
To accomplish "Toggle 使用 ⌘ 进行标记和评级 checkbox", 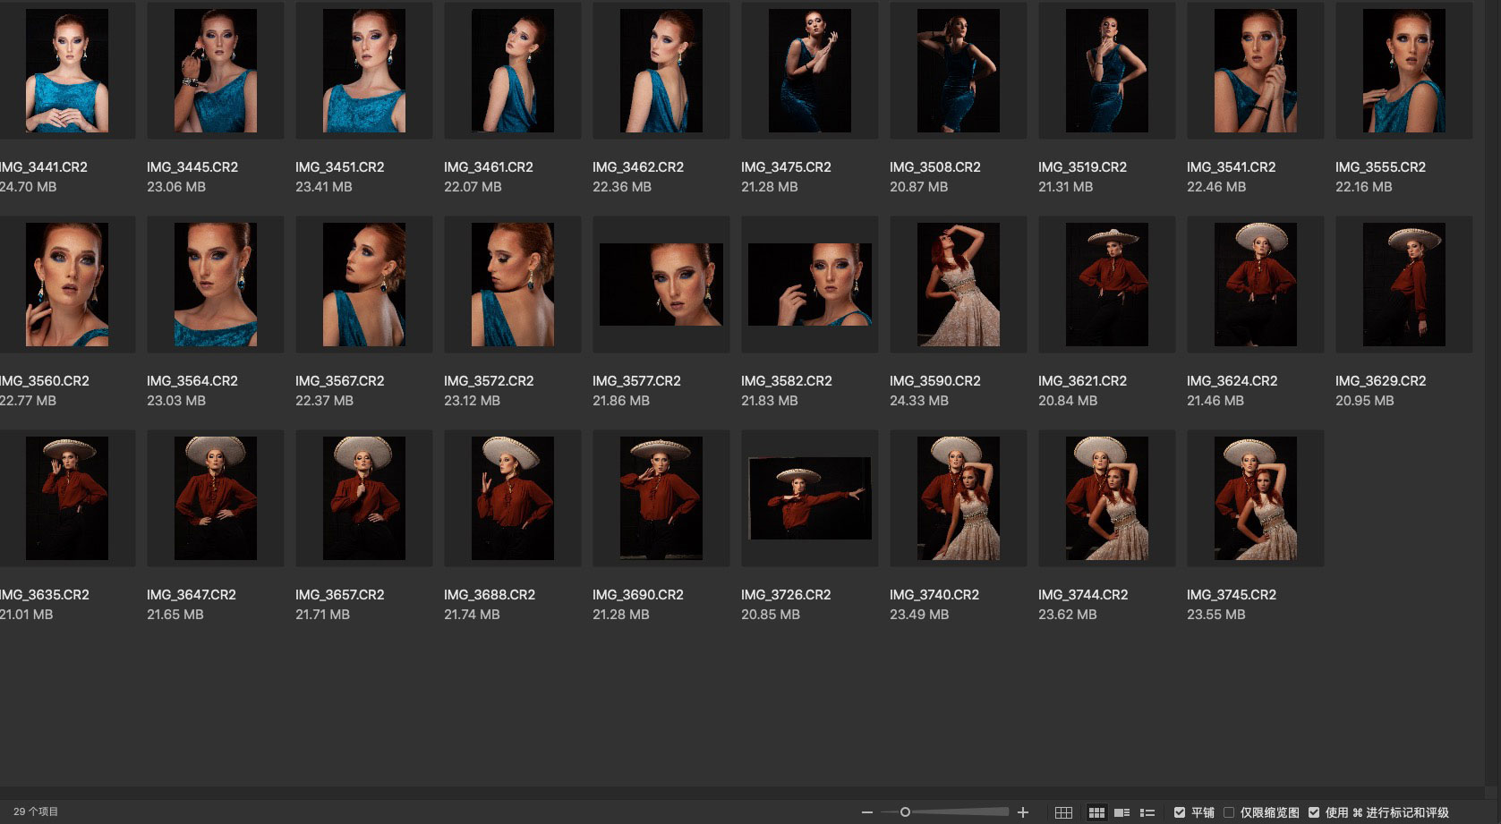I will point(1314,812).
